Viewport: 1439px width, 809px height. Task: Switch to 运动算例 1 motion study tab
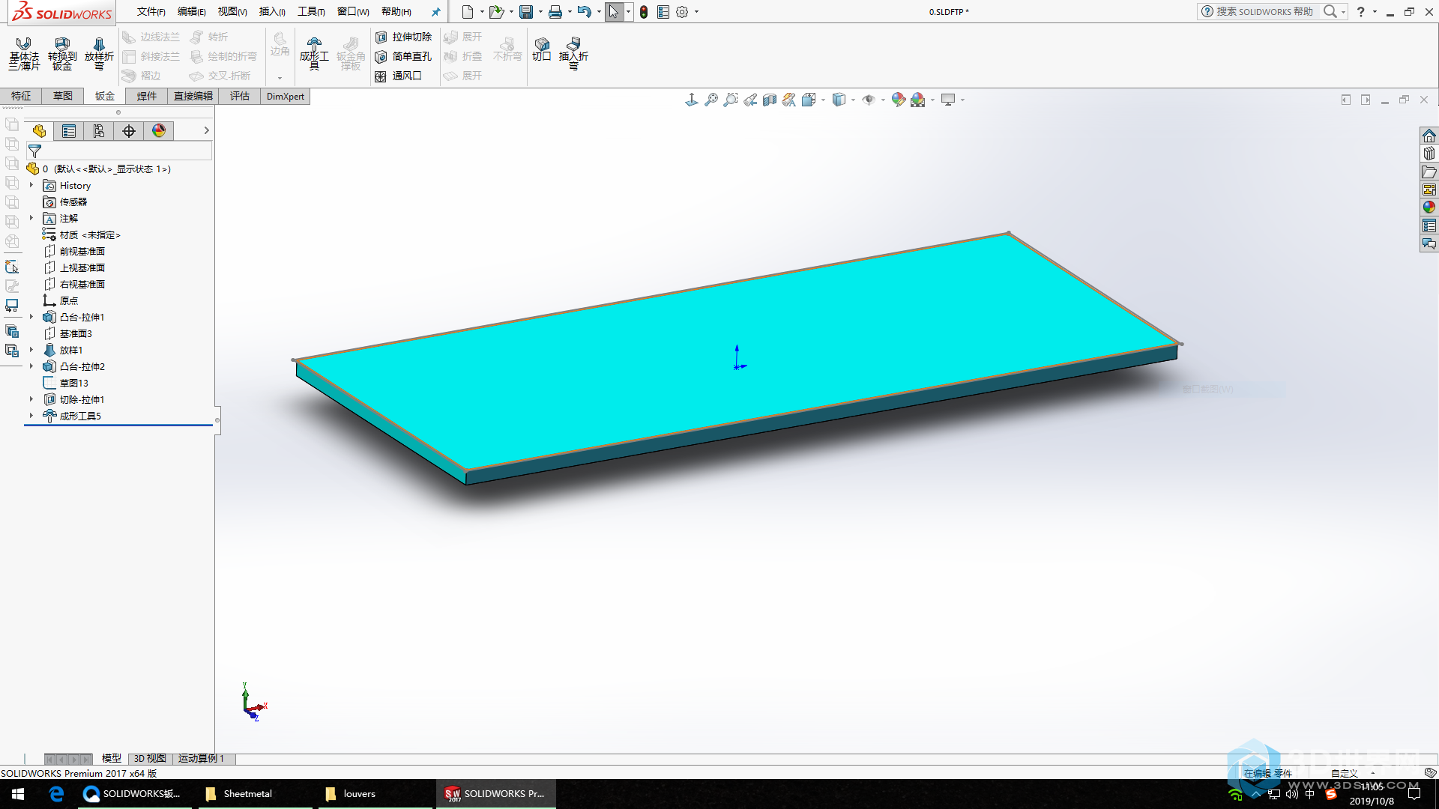coord(201,758)
